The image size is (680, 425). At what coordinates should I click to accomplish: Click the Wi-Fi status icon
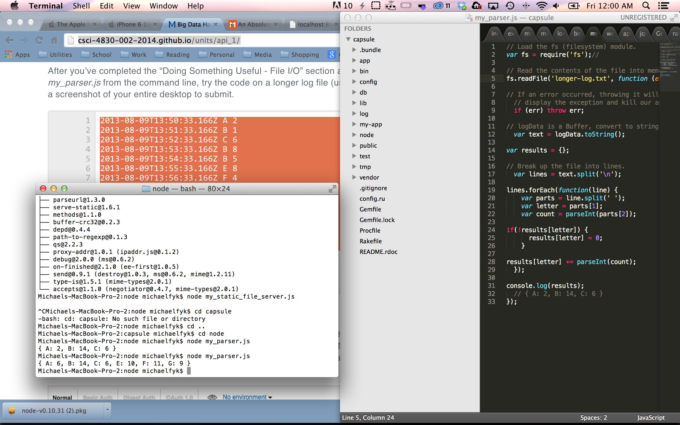tap(541, 6)
